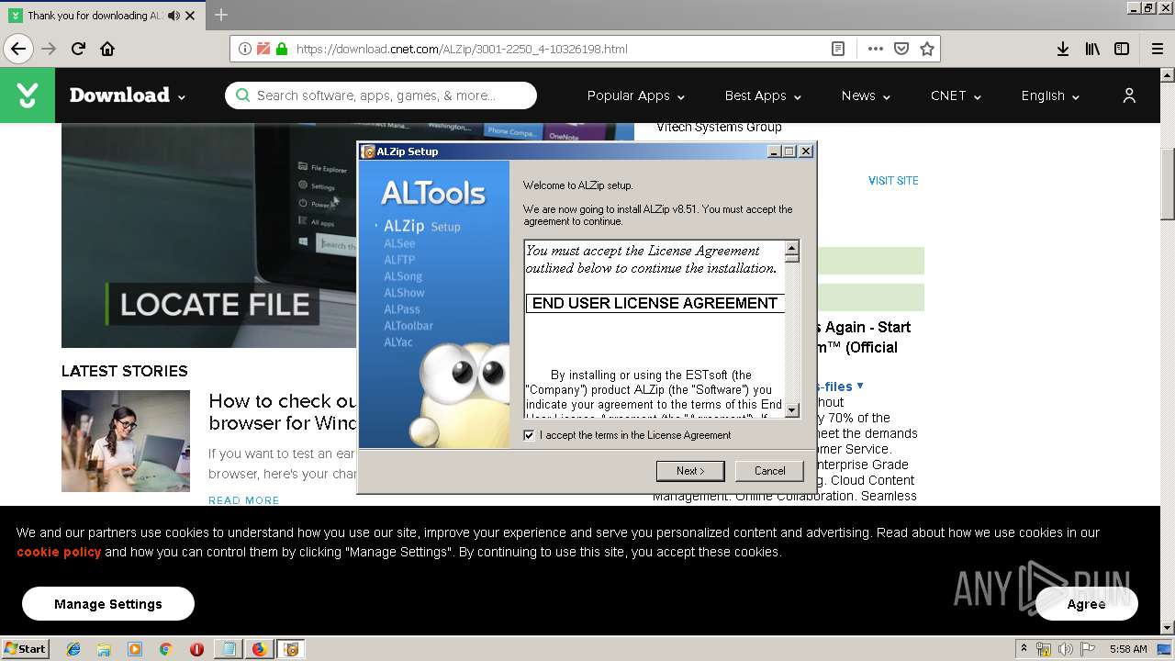
Task: Click the Manage Settings button
Action: 108,603
